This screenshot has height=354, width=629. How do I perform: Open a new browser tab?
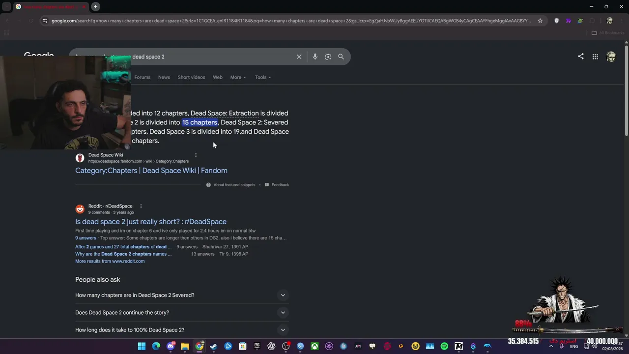pyautogui.click(x=95, y=6)
